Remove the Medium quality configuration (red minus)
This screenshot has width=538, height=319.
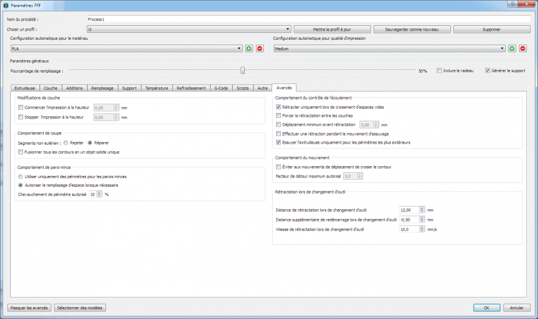[522, 48]
